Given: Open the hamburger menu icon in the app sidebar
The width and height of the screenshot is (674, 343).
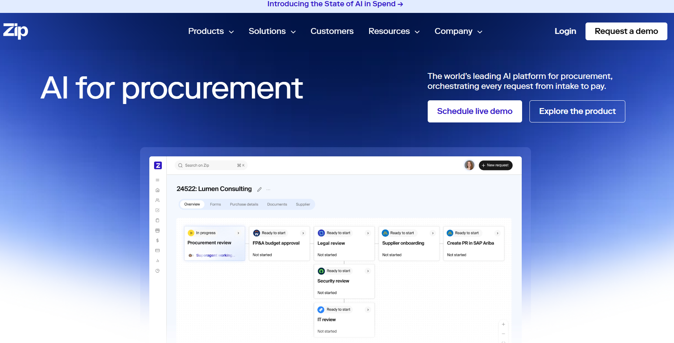Looking at the screenshot, I should click(157, 180).
